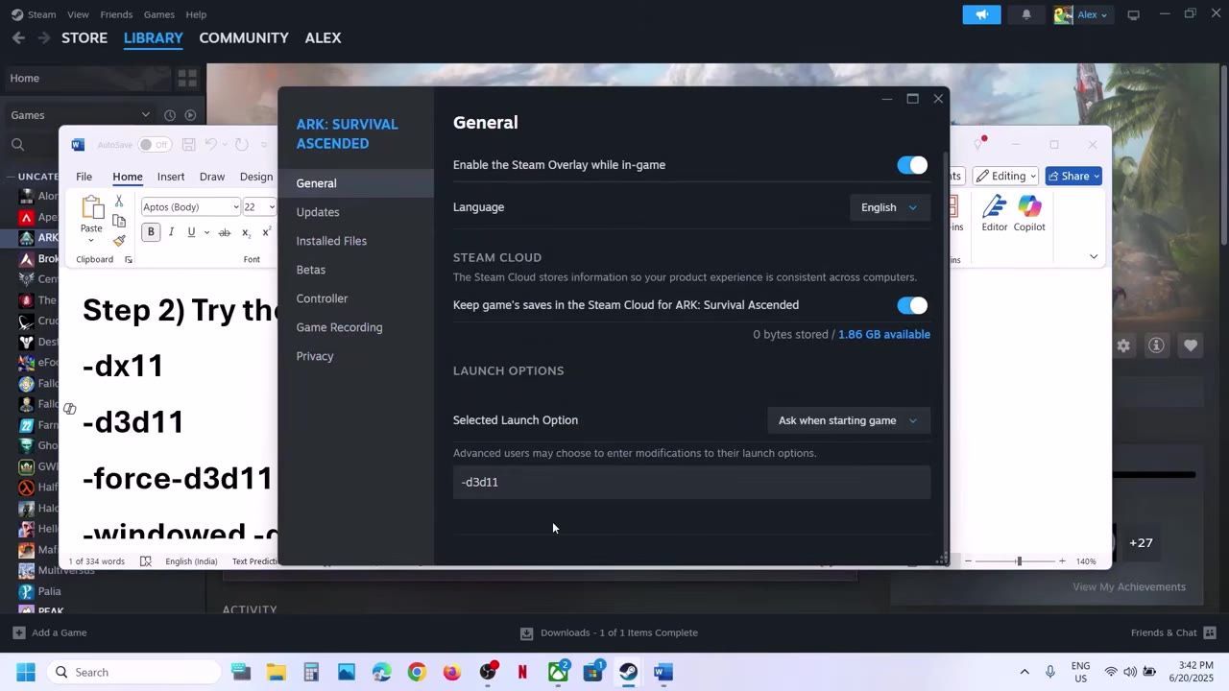Open the Word app from the taskbar

pyautogui.click(x=663, y=672)
